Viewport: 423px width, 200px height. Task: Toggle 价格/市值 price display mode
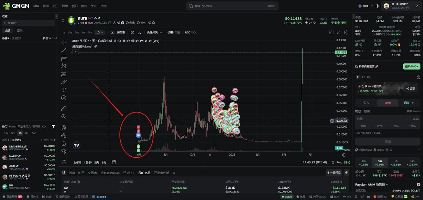[x=173, y=32]
